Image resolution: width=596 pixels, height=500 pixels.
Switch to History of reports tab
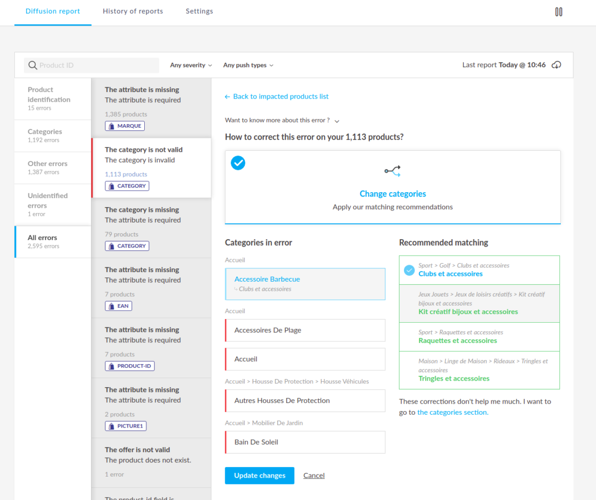pos(133,11)
